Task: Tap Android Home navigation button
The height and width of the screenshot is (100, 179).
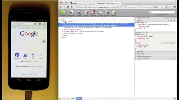Action: click(29, 80)
